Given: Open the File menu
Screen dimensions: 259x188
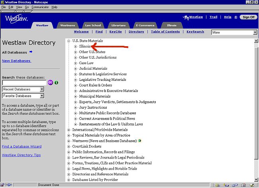Looking at the screenshot, I should [x=3, y=7].
